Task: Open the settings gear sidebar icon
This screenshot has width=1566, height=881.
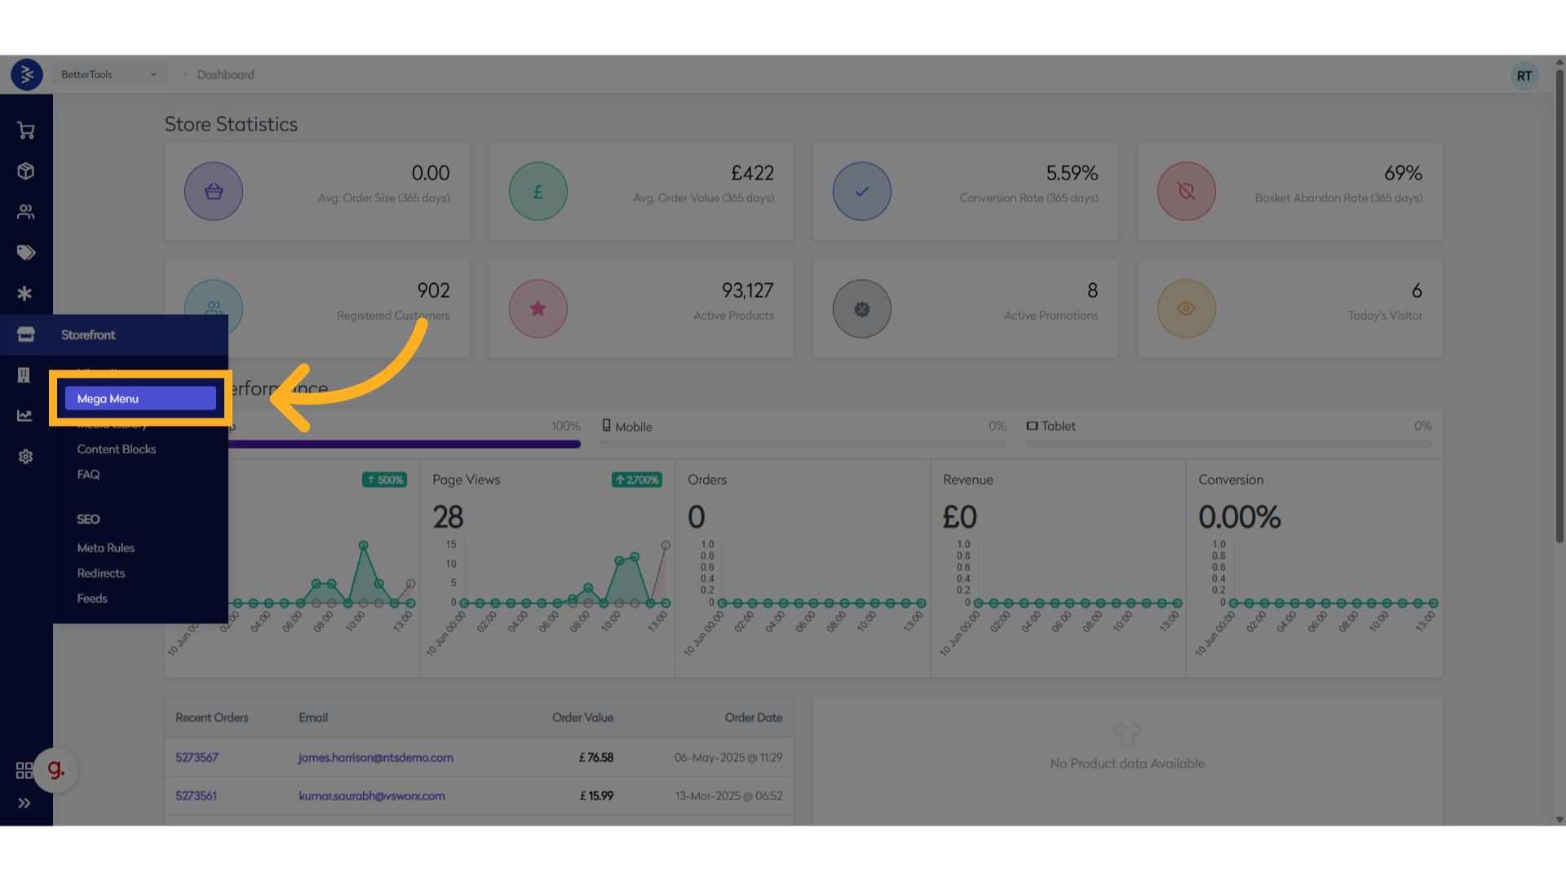Action: [25, 457]
